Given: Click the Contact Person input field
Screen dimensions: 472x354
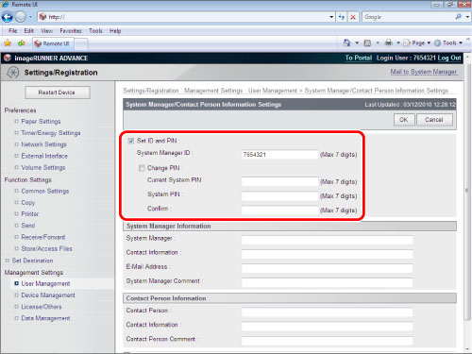Looking at the screenshot, I should (327, 312).
